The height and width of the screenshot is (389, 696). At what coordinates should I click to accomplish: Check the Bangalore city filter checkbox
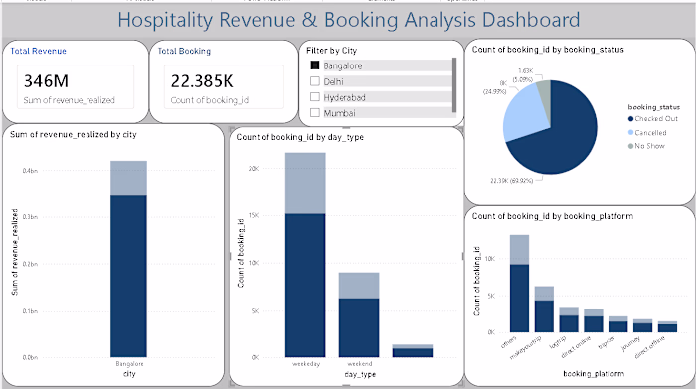pyautogui.click(x=315, y=65)
